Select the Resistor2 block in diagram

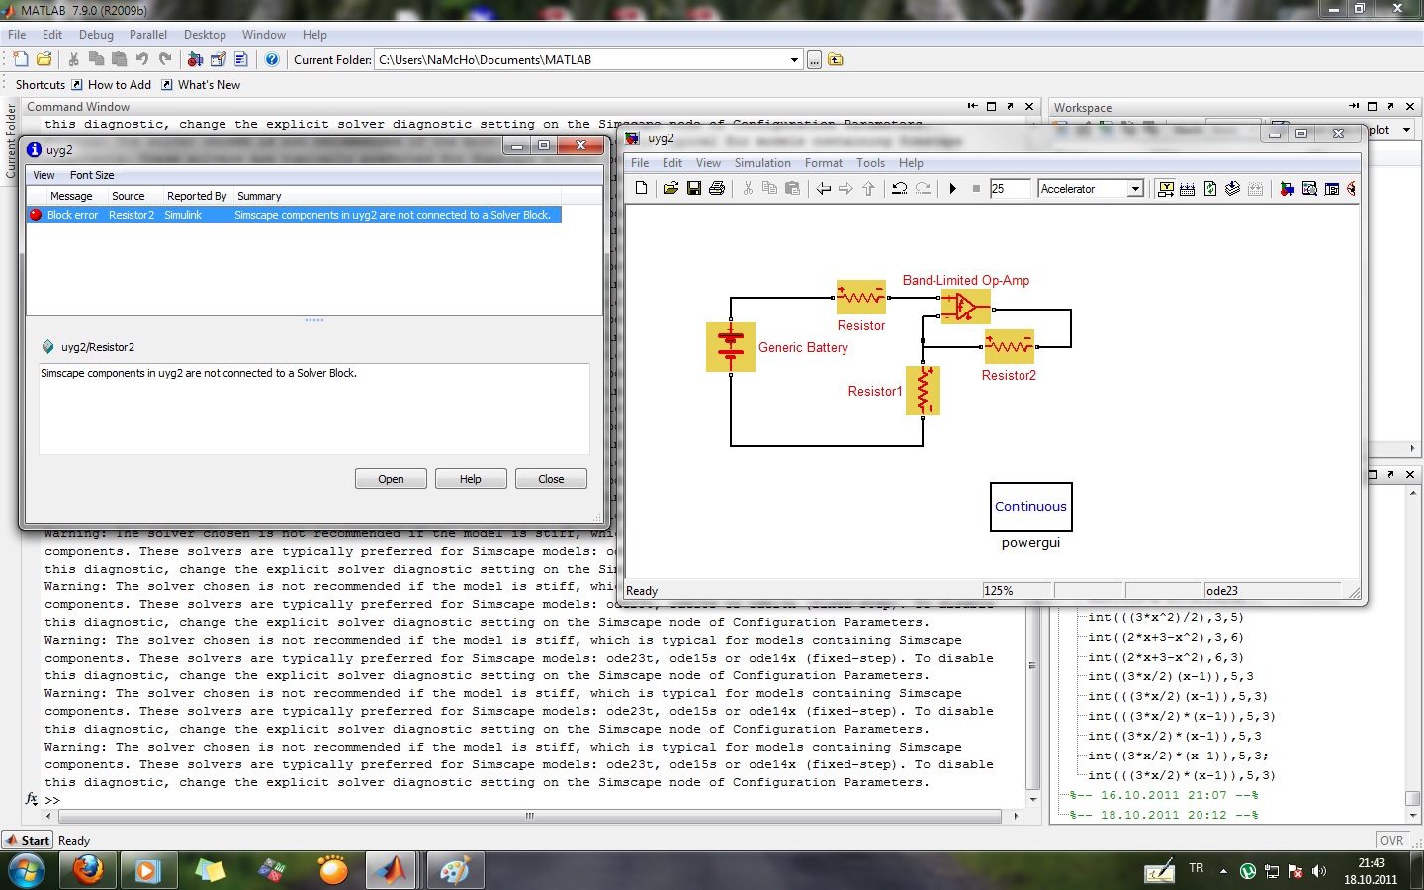(1010, 346)
